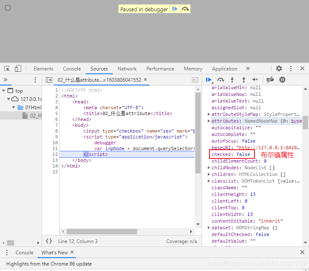Expand the attributeStyleMap property
This screenshot has height=271, width=309.
pos(209,114)
